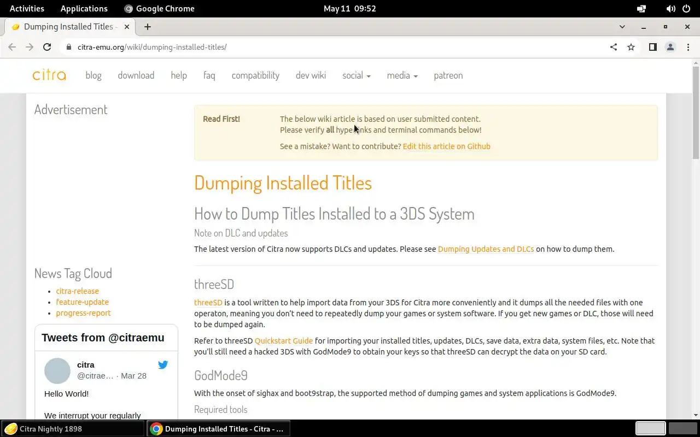Click the Tweets from @citraemu heading

[x=103, y=338]
